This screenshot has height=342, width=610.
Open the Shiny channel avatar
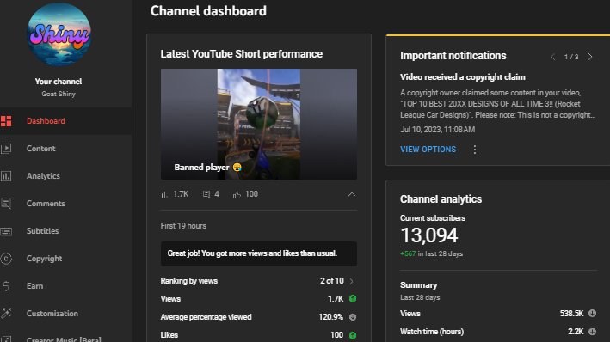(x=59, y=34)
